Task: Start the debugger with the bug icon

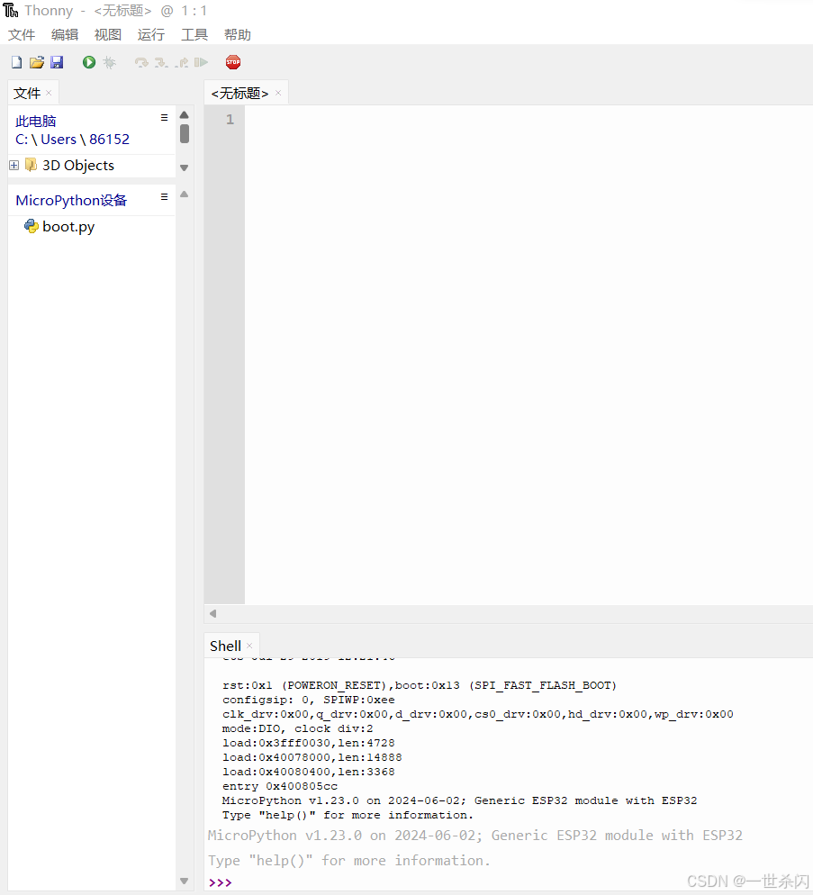Action: (x=110, y=61)
